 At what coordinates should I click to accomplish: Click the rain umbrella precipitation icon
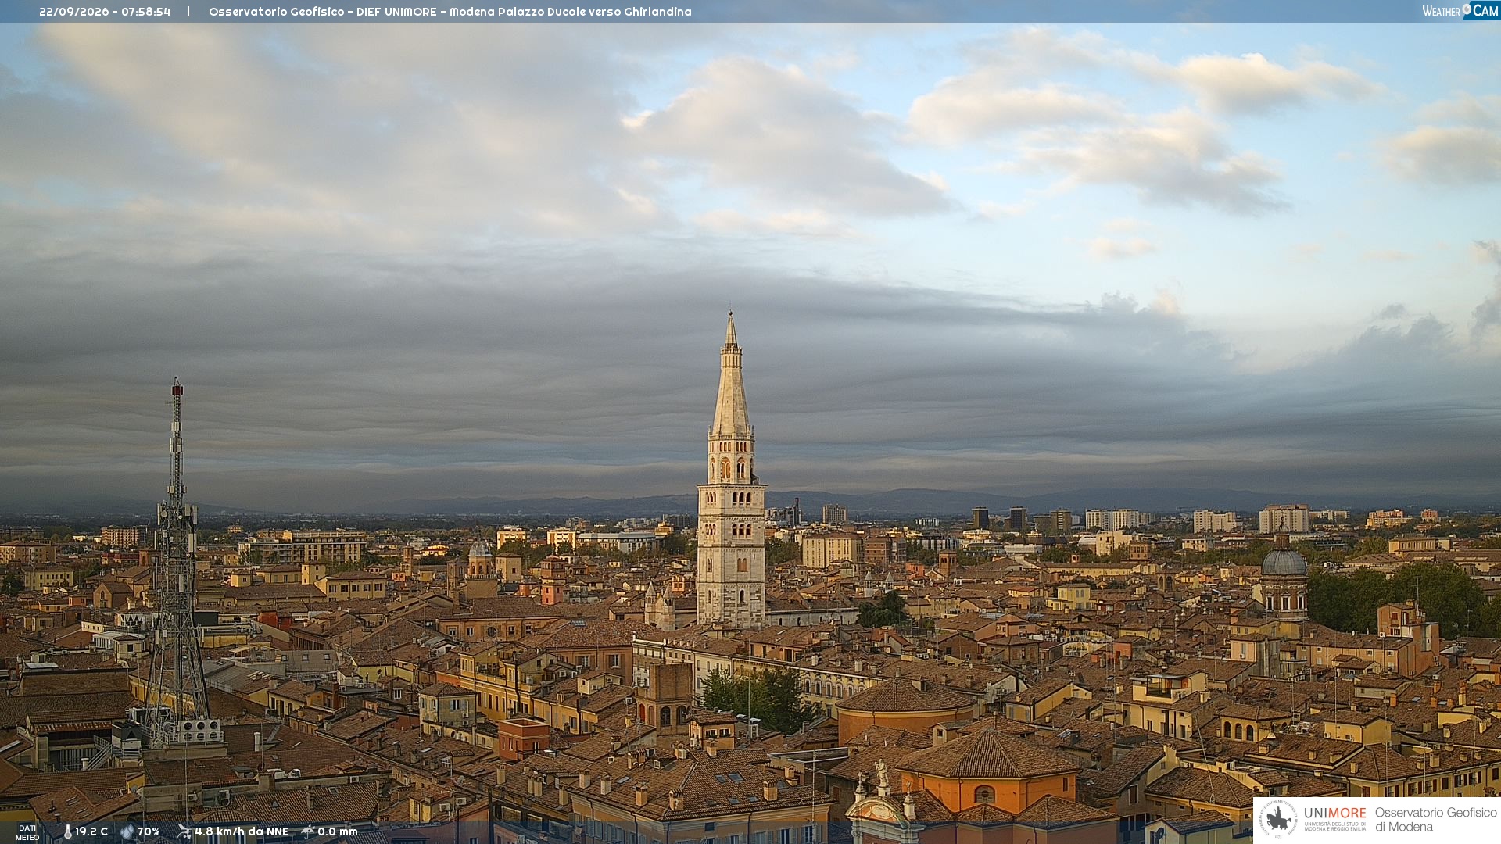pos(308,831)
